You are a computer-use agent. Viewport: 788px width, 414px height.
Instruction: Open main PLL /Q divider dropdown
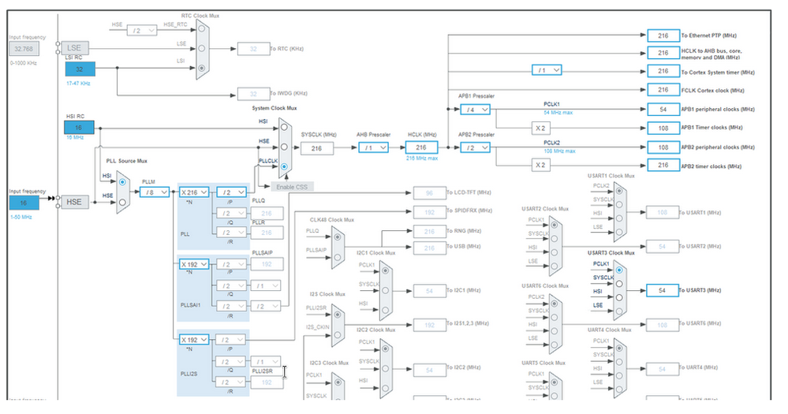[x=231, y=214]
